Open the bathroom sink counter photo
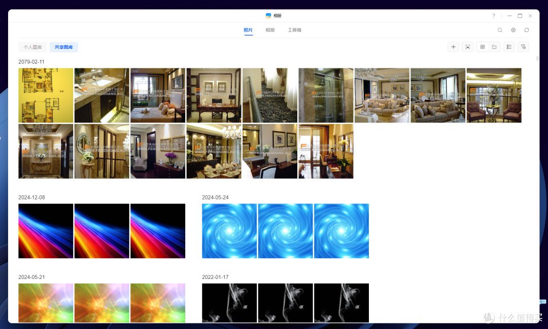This screenshot has height=329, width=548. (101, 96)
